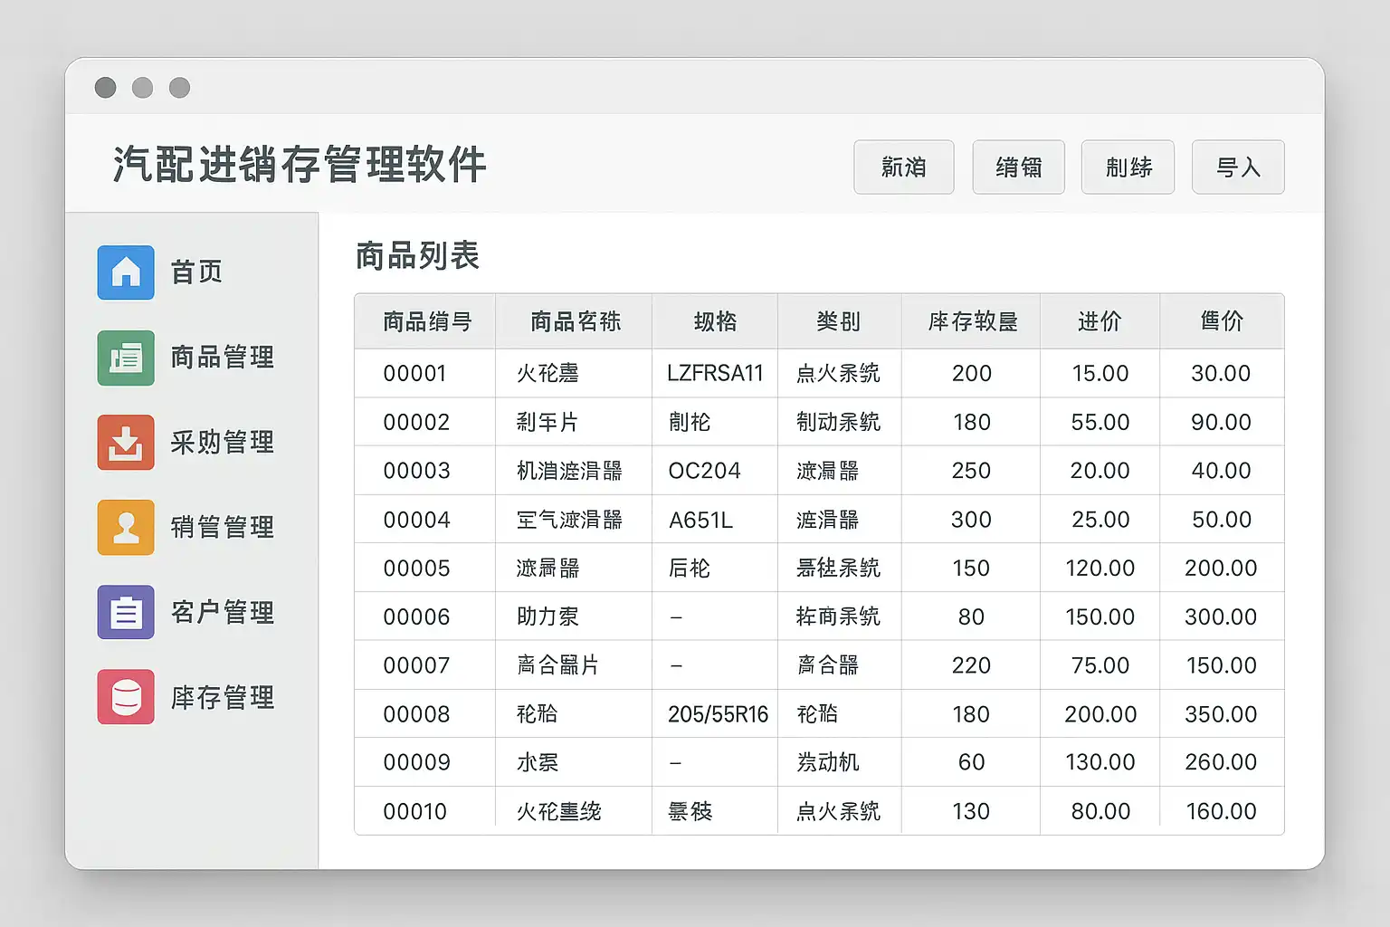Sort by the 进价 column header
This screenshot has height=927, width=1390.
coord(1100,321)
